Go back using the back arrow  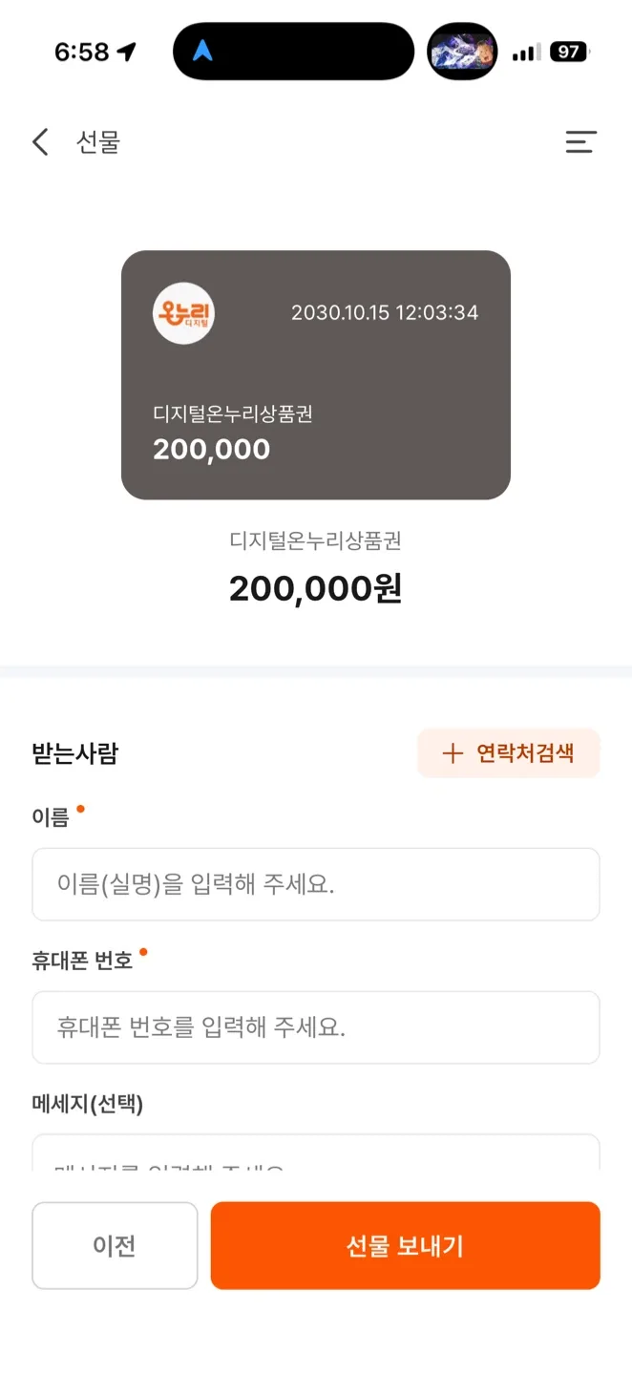point(40,143)
